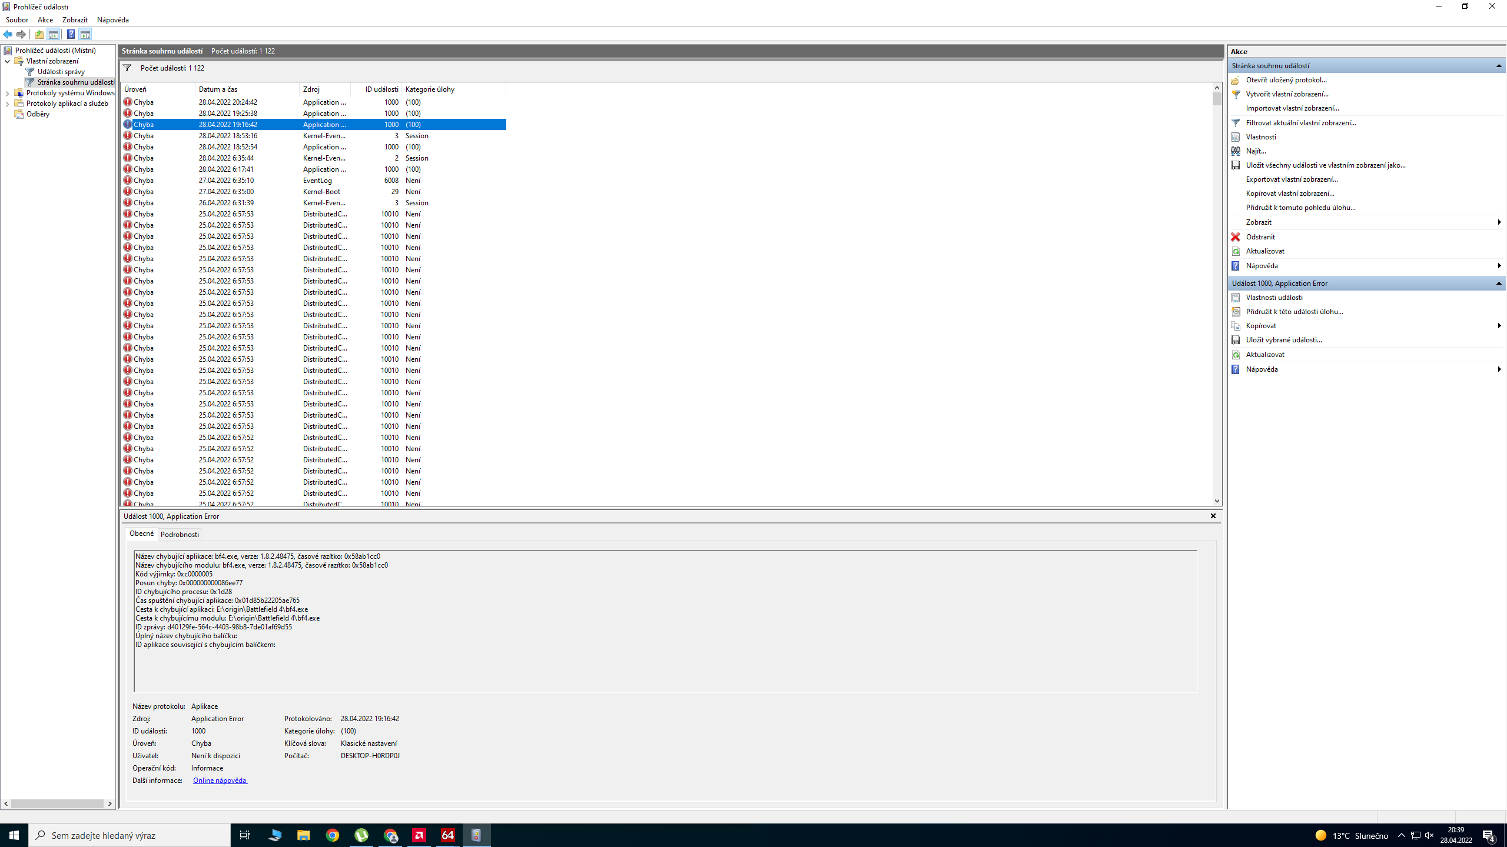Click Otevřít uložený protokol folder icon

1236,80
